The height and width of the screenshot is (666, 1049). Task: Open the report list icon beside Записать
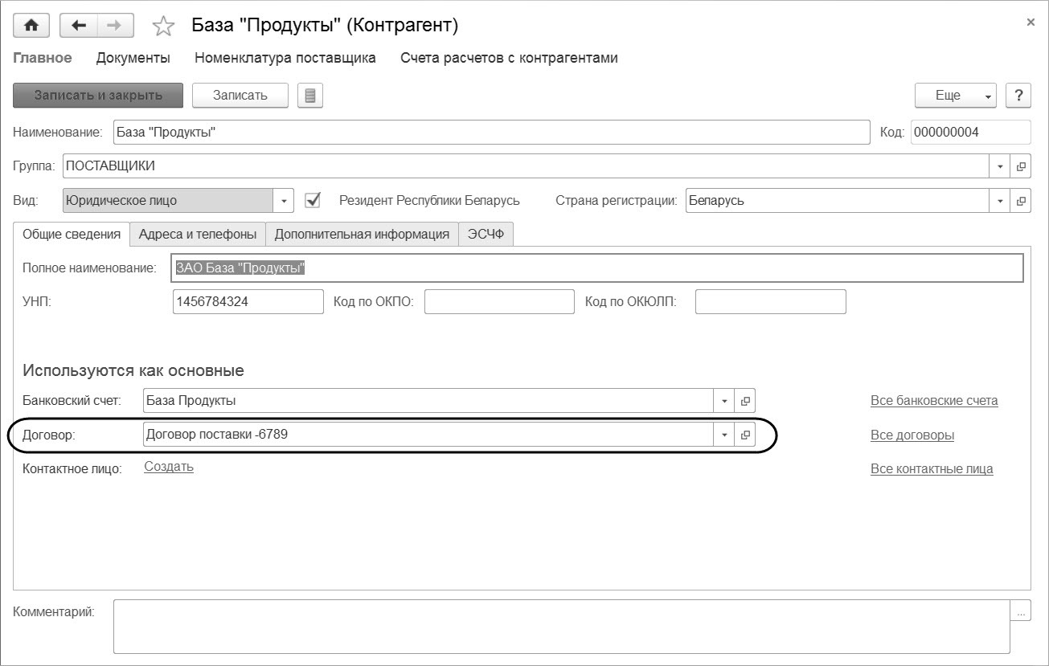[x=309, y=95]
